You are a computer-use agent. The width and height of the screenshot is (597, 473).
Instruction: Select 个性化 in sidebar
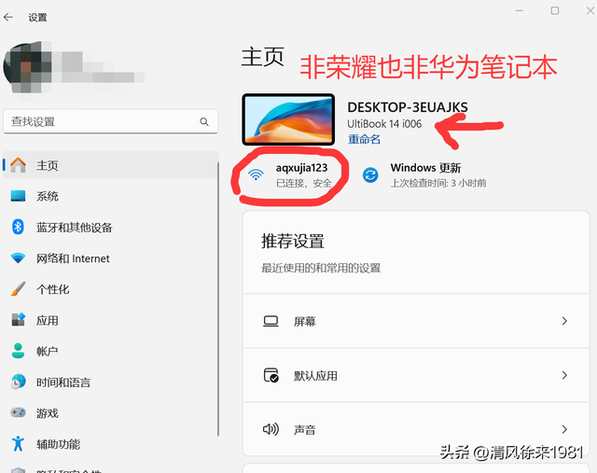pyautogui.click(x=110, y=289)
